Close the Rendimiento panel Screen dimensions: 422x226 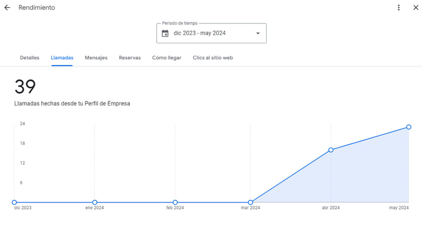coord(415,8)
